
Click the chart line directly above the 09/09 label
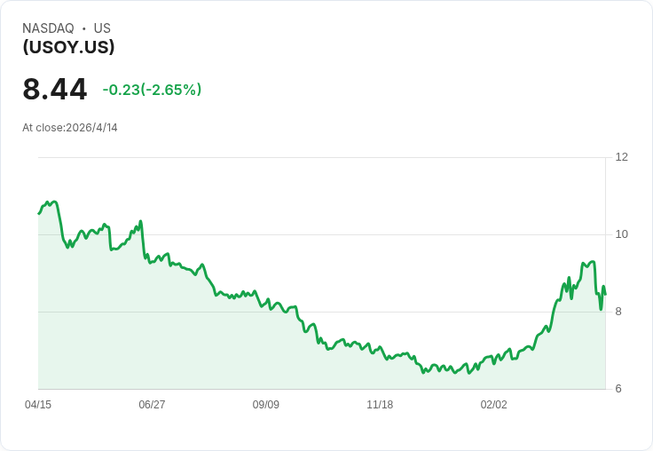click(x=266, y=302)
